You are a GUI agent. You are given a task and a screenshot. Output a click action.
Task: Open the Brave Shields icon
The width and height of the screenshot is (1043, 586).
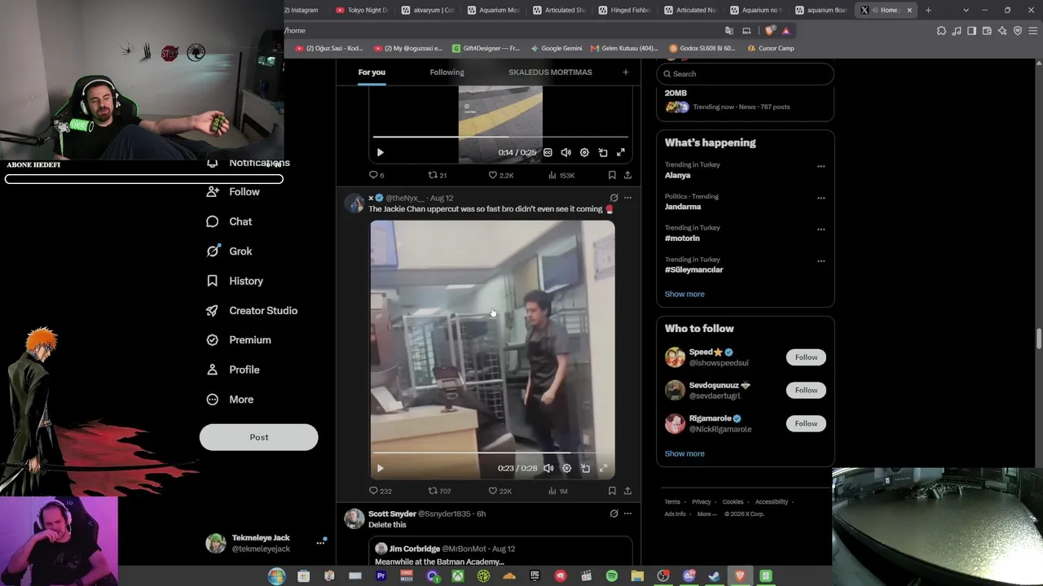click(x=770, y=31)
